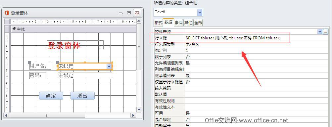The image size is (332, 127).
Task: Click the horizontal scrollbar right arrow
Action: point(133,115)
